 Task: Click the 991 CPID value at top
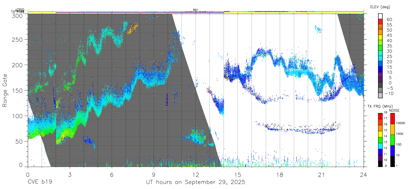196,10
